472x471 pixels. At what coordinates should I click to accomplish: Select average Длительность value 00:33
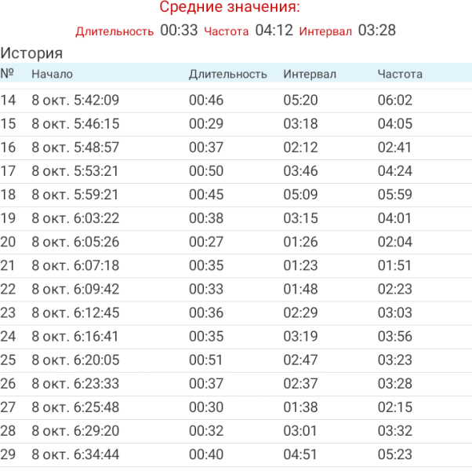179,31
